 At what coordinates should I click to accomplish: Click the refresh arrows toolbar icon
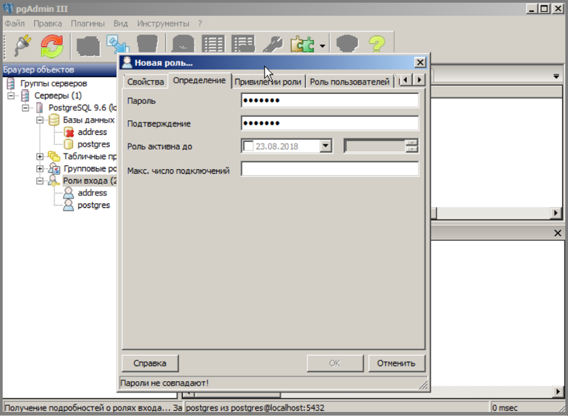tap(52, 46)
